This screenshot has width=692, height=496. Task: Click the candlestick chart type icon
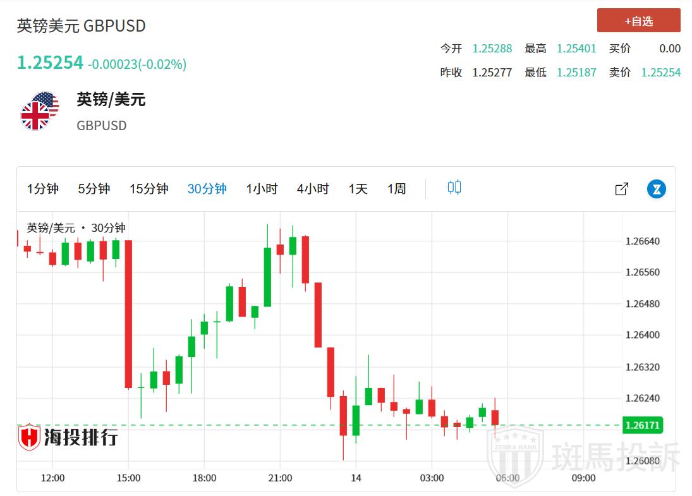coord(454,187)
